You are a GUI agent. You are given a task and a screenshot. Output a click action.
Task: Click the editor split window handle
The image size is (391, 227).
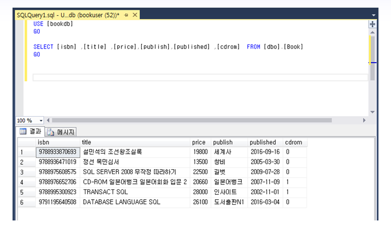coord(372,24)
